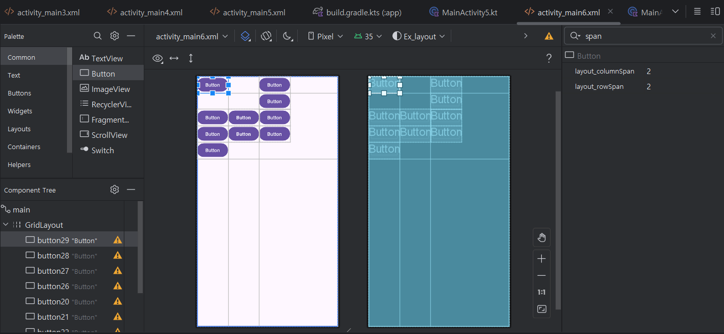This screenshot has width=724, height=334.
Task: Click the zoom-to-fit screen icon
Action: click(541, 309)
